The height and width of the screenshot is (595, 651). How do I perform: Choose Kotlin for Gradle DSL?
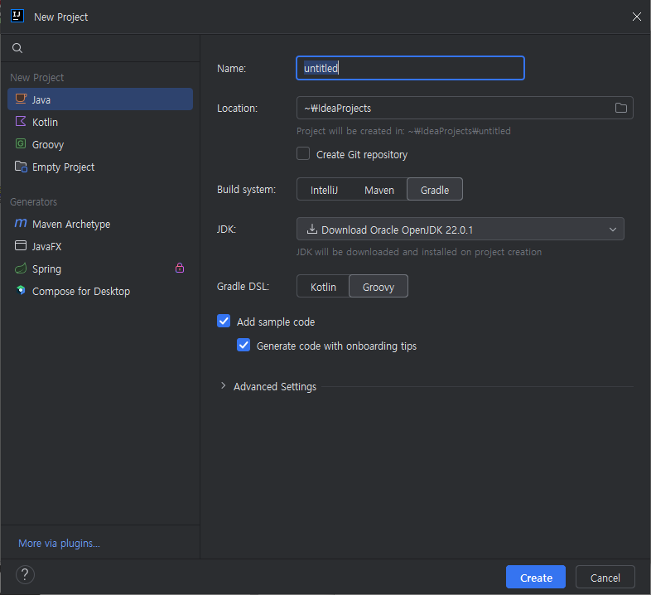323,287
